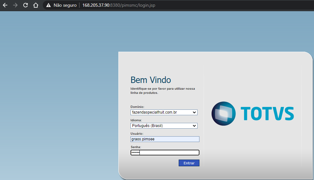Click into the Senha password field
Screen dimensions: 314x180
pos(165,153)
